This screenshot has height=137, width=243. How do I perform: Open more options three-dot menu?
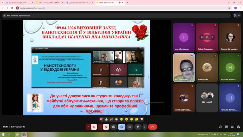point(145,127)
